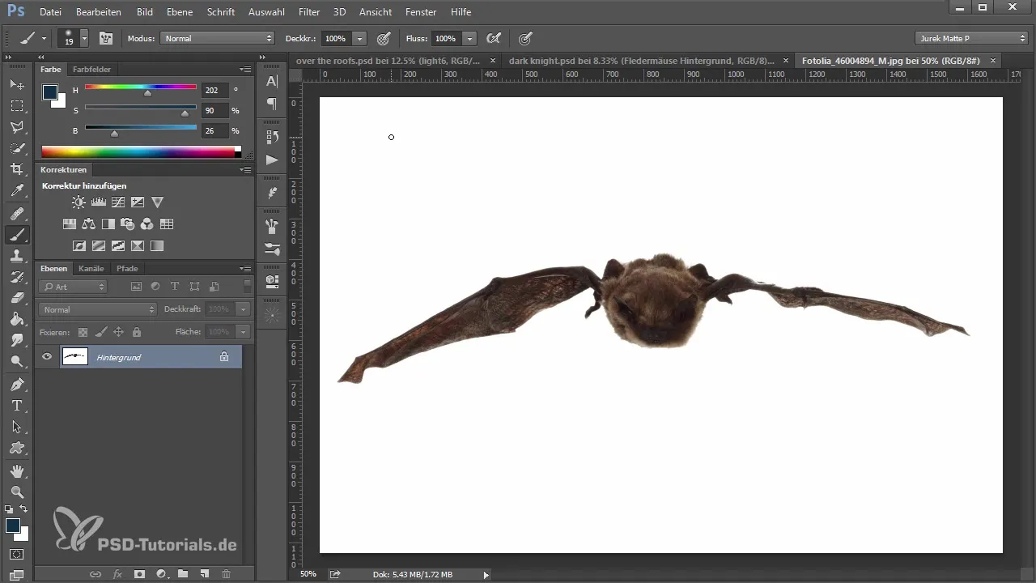Screen dimensions: 1036x583
Task: Select the Healing Brush tool
Action: 16,214
